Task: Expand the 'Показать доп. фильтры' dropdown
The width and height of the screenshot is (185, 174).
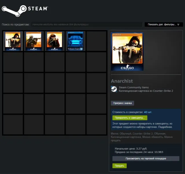Action: pyautogui.click(x=164, y=25)
